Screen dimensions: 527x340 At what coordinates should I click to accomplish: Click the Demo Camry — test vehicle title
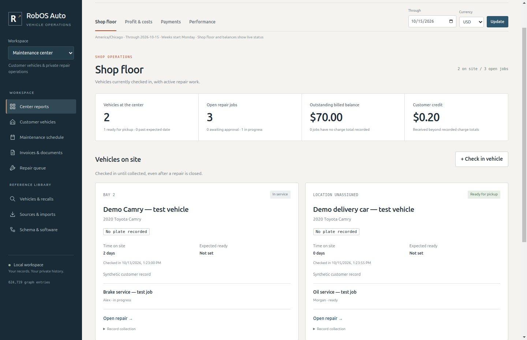point(146,209)
